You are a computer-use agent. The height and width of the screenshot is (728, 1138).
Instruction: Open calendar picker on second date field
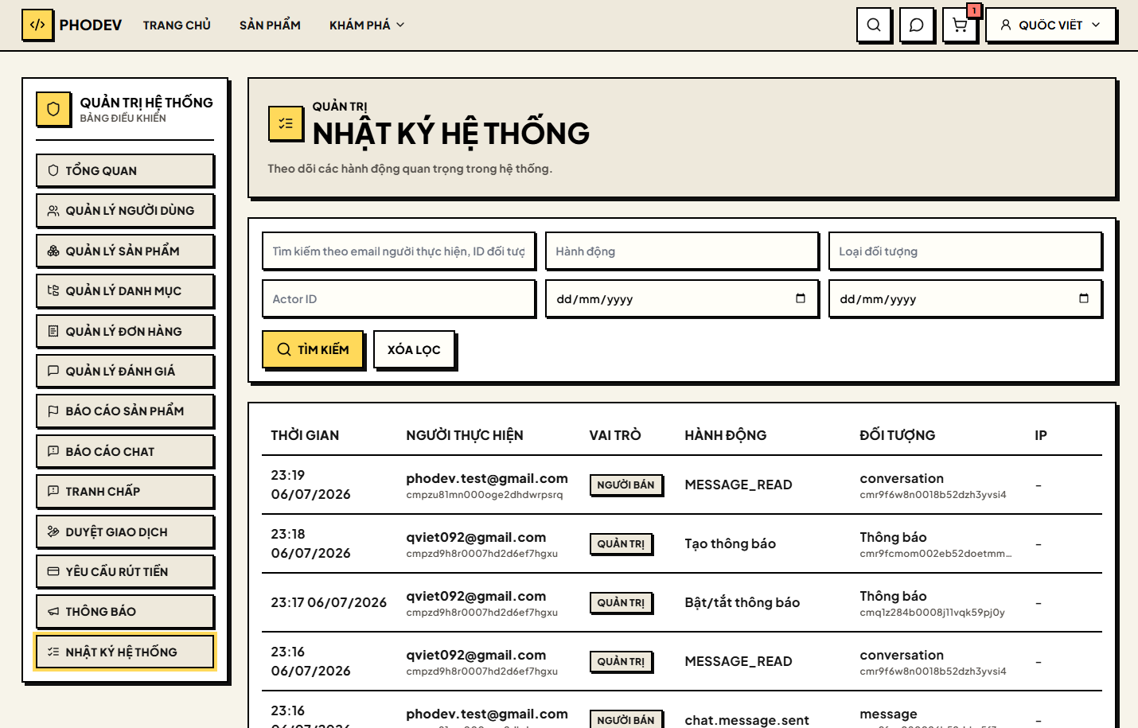(1084, 298)
